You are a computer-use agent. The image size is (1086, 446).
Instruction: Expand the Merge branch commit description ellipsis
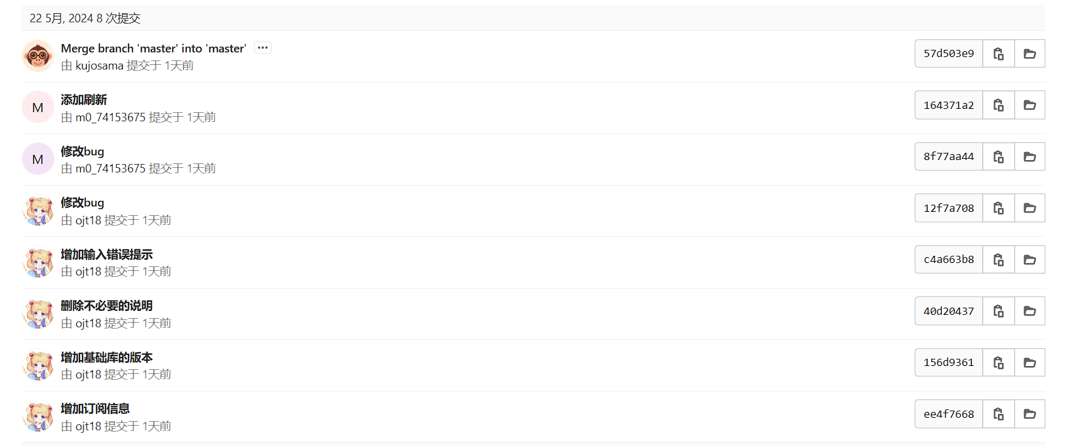(x=262, y=48)
